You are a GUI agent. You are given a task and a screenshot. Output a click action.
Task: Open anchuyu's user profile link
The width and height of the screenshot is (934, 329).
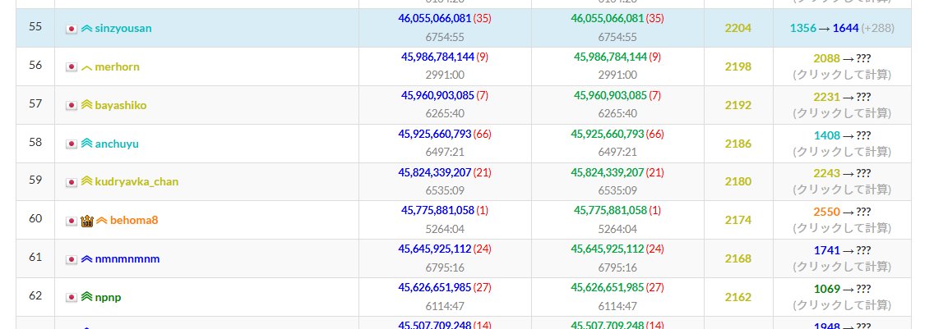(117, 144)
